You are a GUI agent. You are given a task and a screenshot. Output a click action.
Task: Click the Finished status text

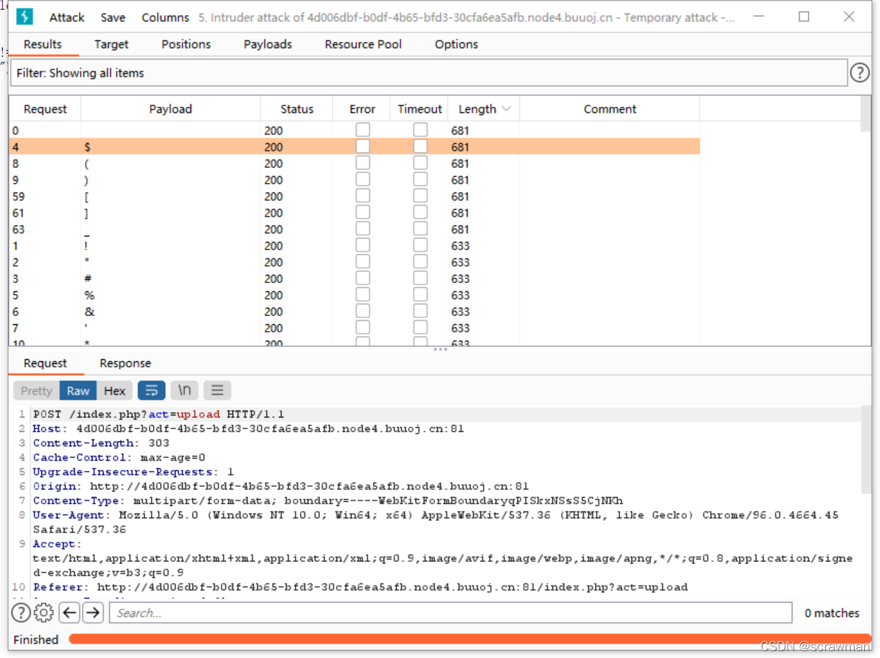(36, 639)
